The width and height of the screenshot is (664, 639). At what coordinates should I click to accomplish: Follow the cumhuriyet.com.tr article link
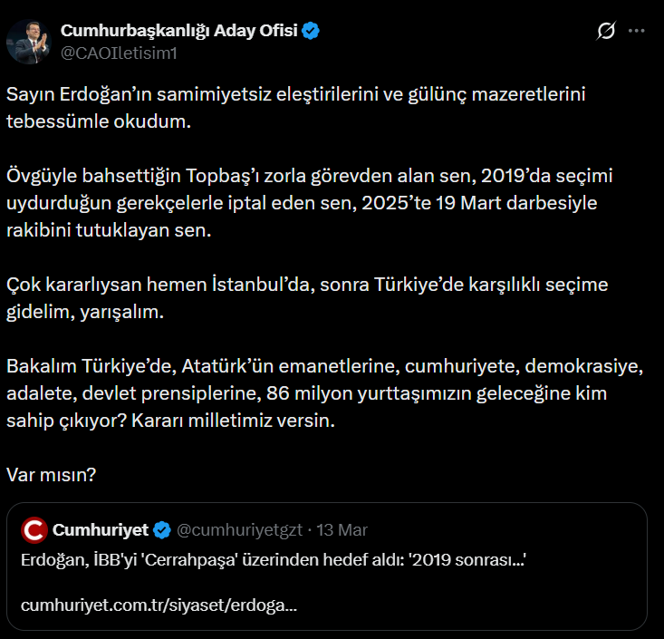(159, 604)
